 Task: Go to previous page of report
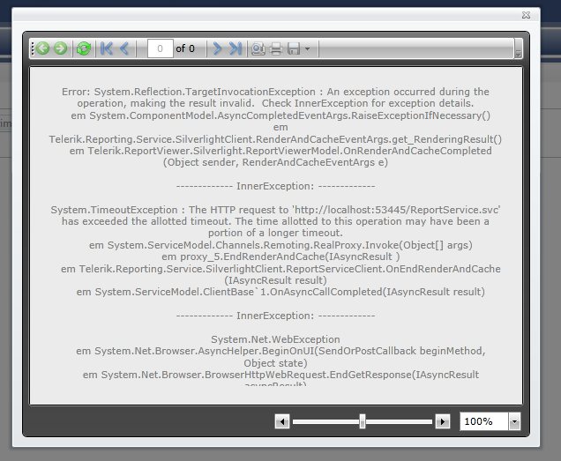[x=124, y=48]
